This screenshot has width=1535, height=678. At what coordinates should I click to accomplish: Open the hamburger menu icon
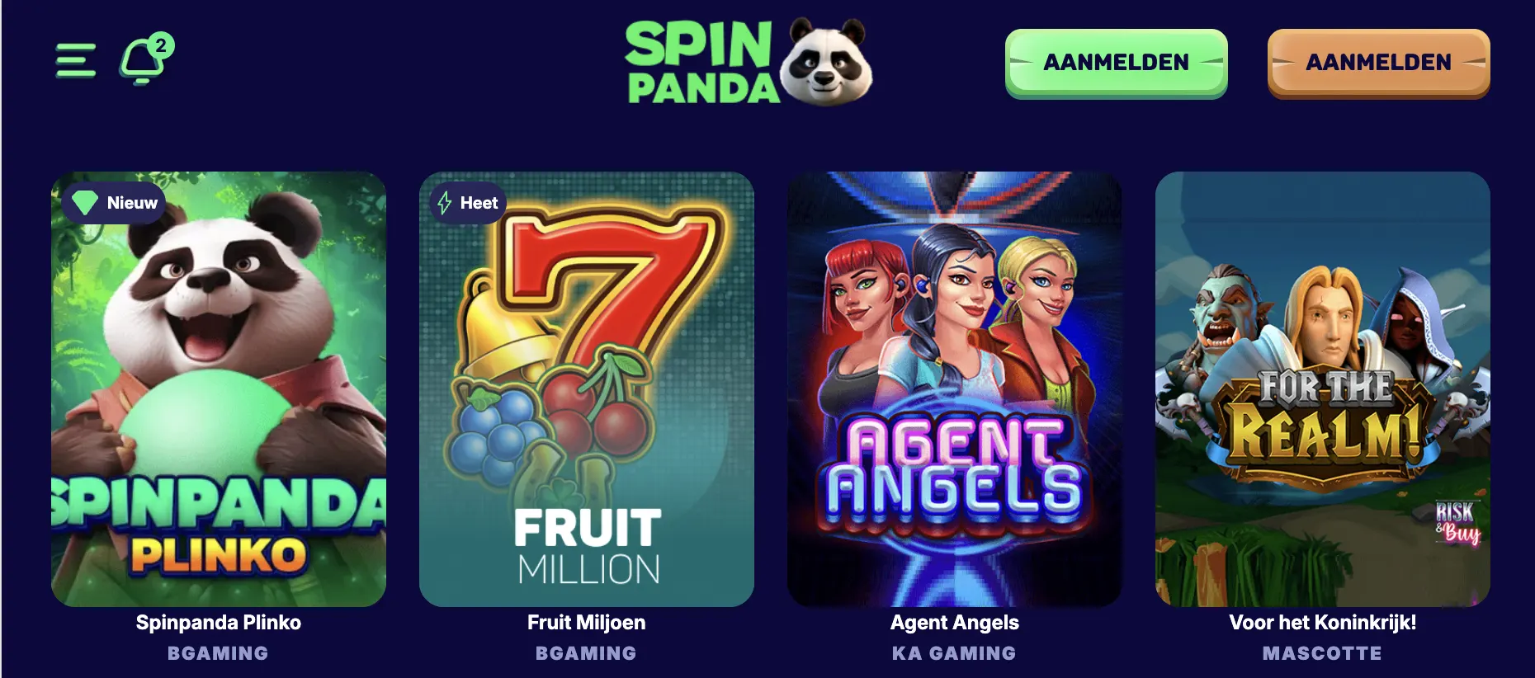[x=76, y=61]
